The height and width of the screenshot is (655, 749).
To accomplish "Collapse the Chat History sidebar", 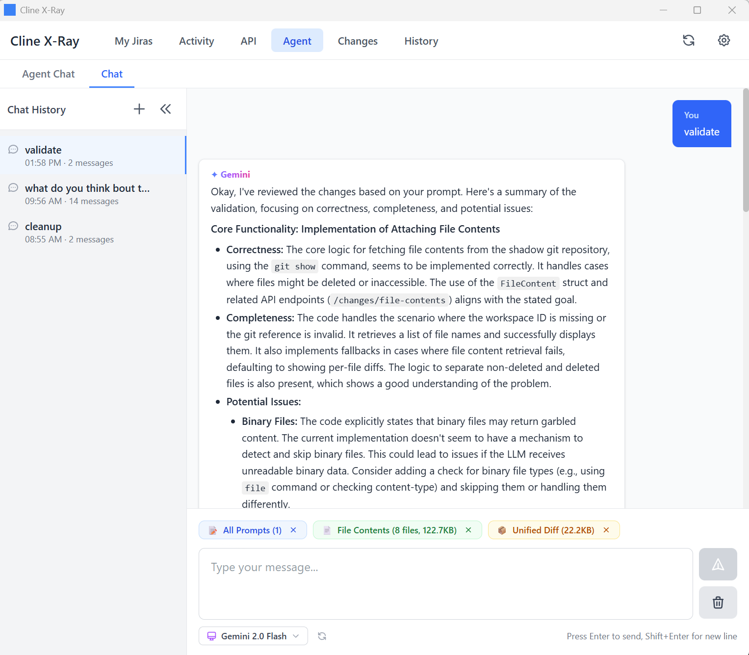I will 165,109.
